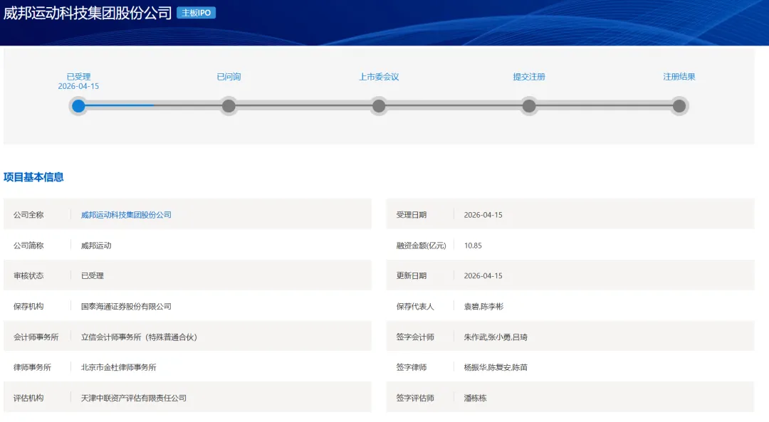Click the 保荐机构 field label
The image size is (769, 422).
coord(28,306)
